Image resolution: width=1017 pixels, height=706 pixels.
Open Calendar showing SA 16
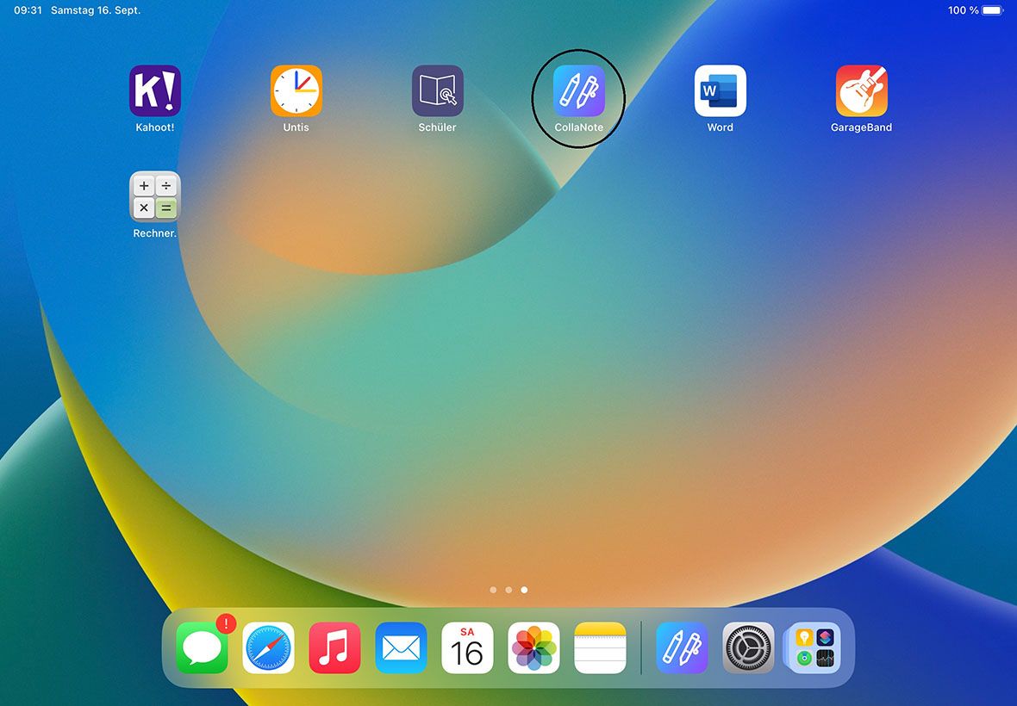(468, 647)
